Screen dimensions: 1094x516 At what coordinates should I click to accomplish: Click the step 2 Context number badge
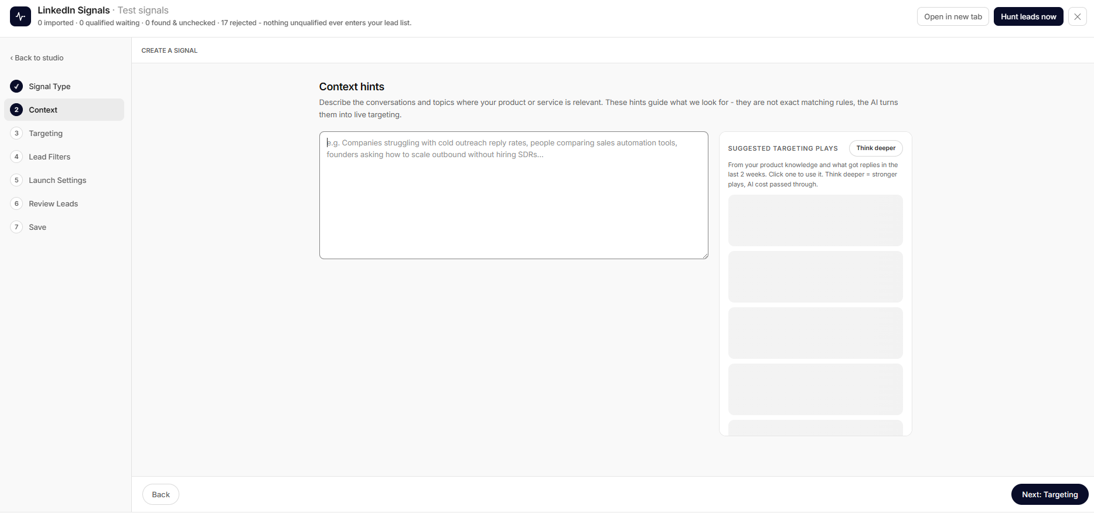pos(16,110)
